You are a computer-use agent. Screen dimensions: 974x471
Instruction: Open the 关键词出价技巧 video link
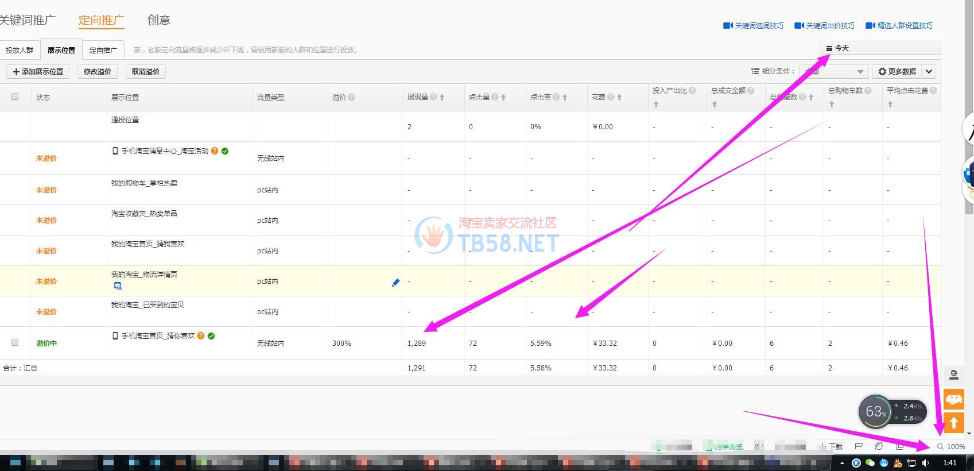[x=824, y=26]
